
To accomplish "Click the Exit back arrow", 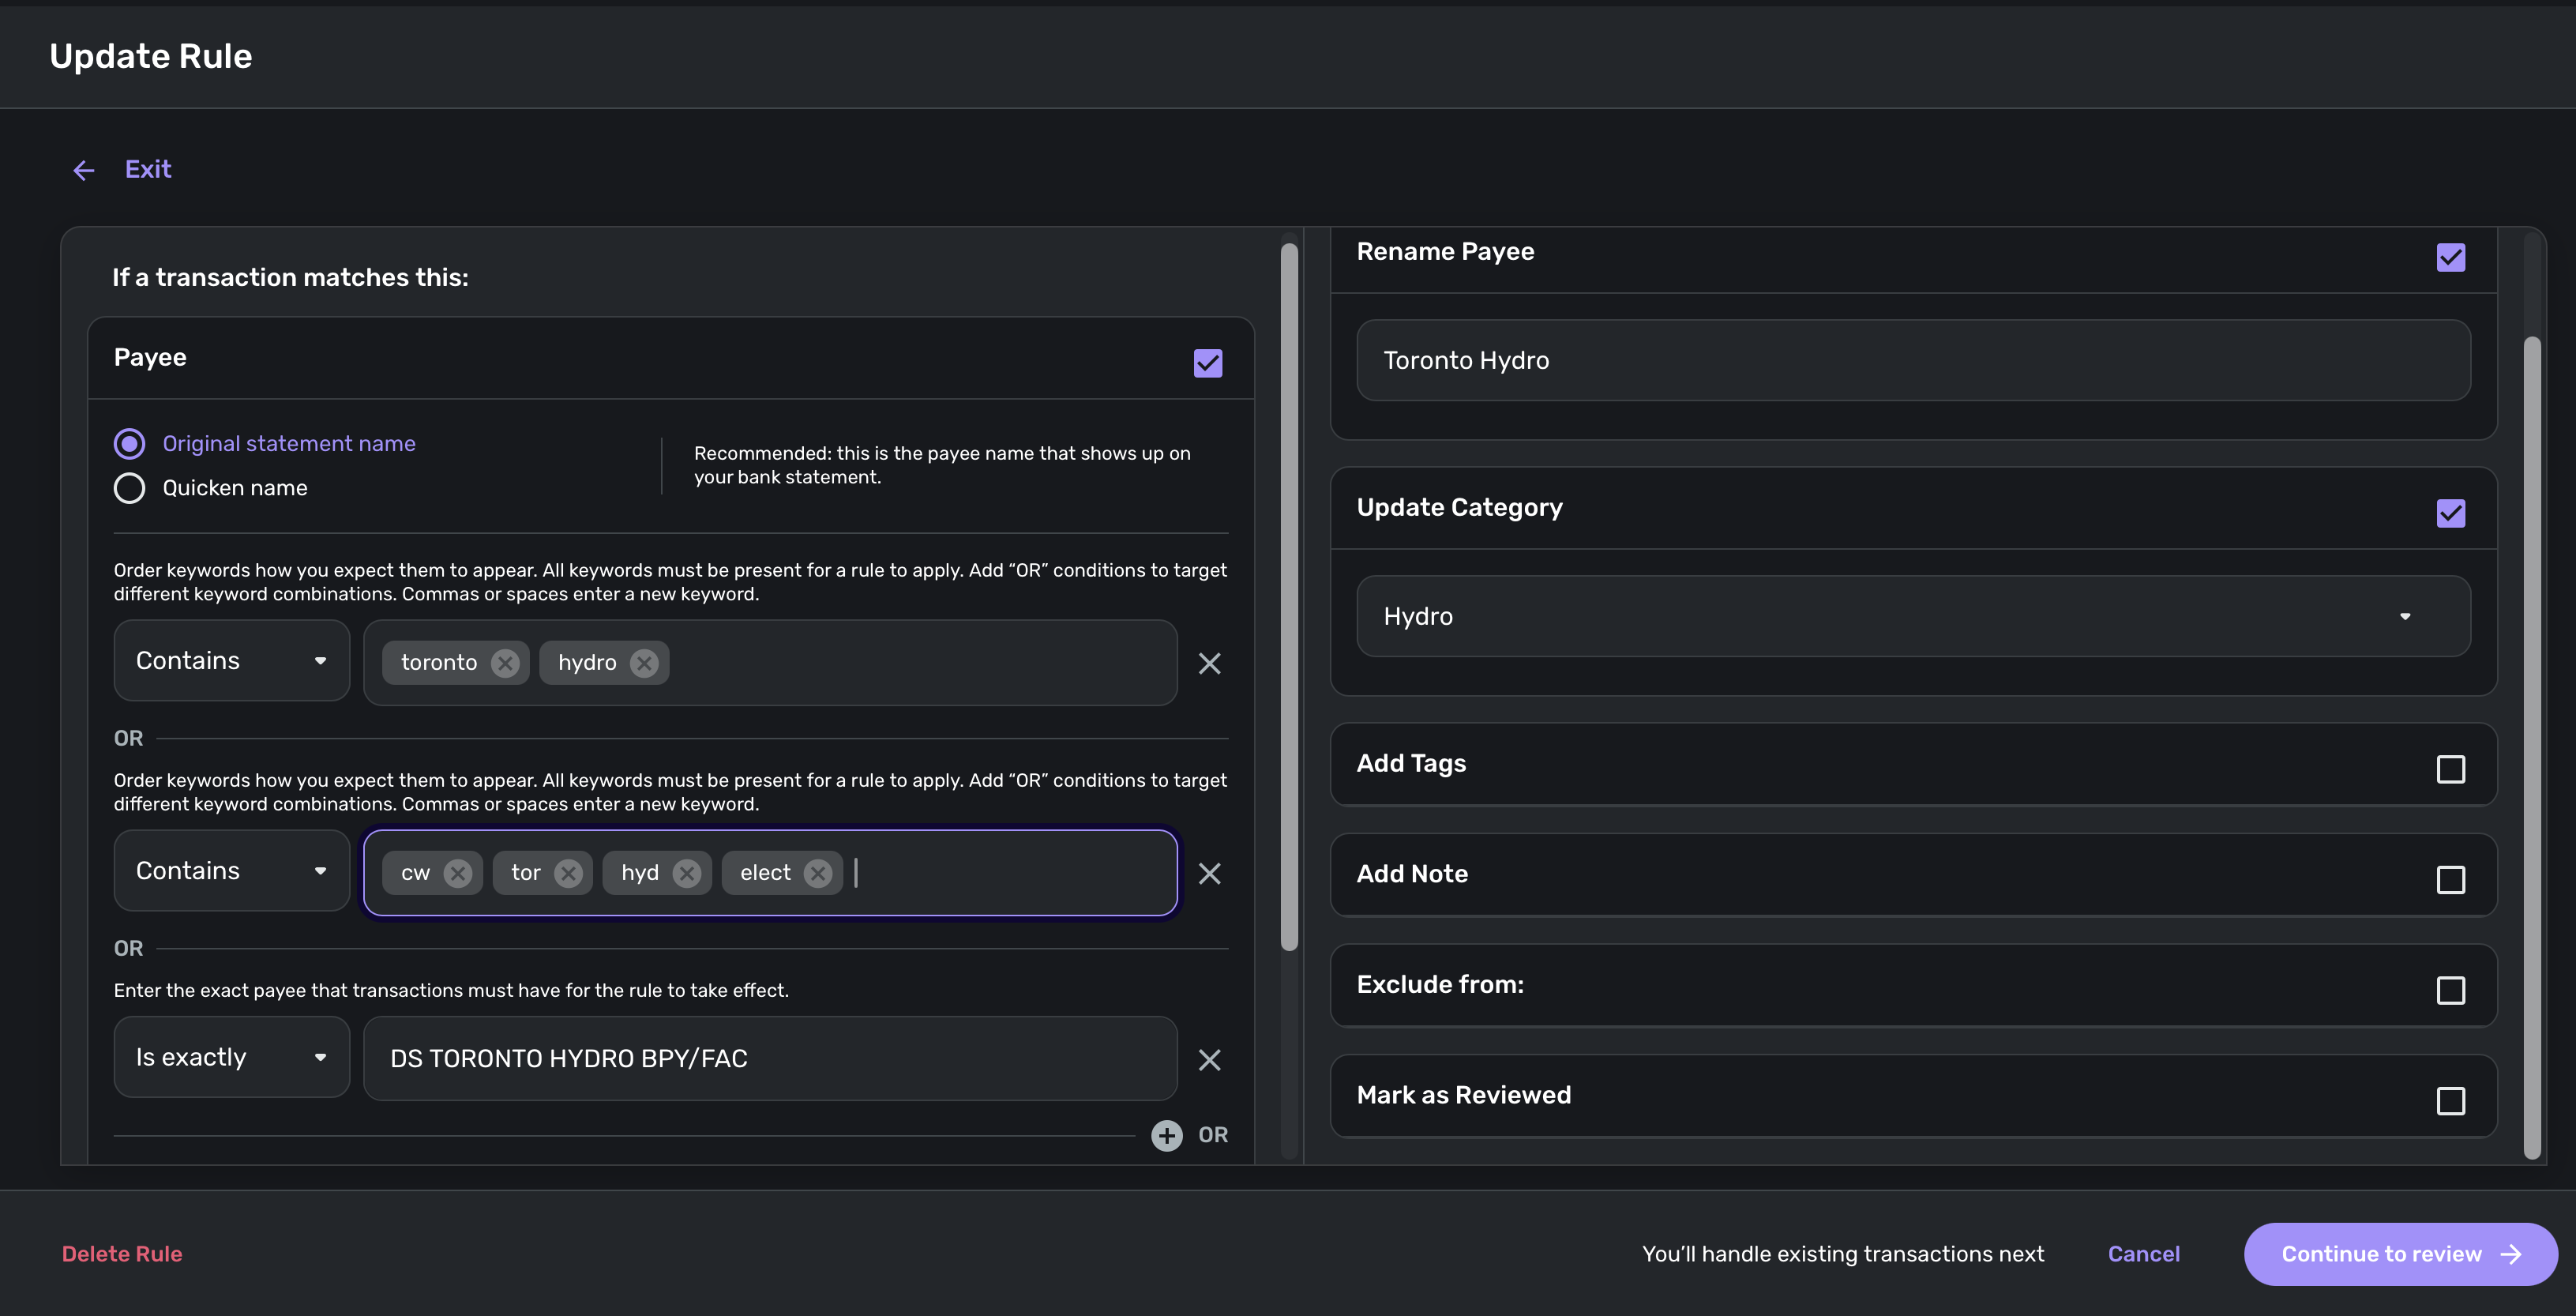I will tap(84, 170).
